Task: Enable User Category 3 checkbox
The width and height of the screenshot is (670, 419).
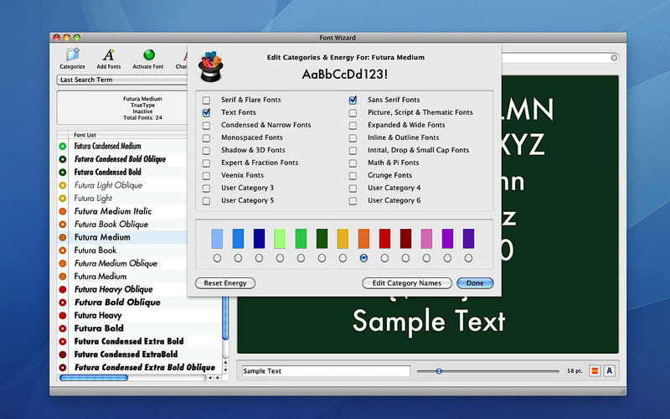Action: pos(206,188)
